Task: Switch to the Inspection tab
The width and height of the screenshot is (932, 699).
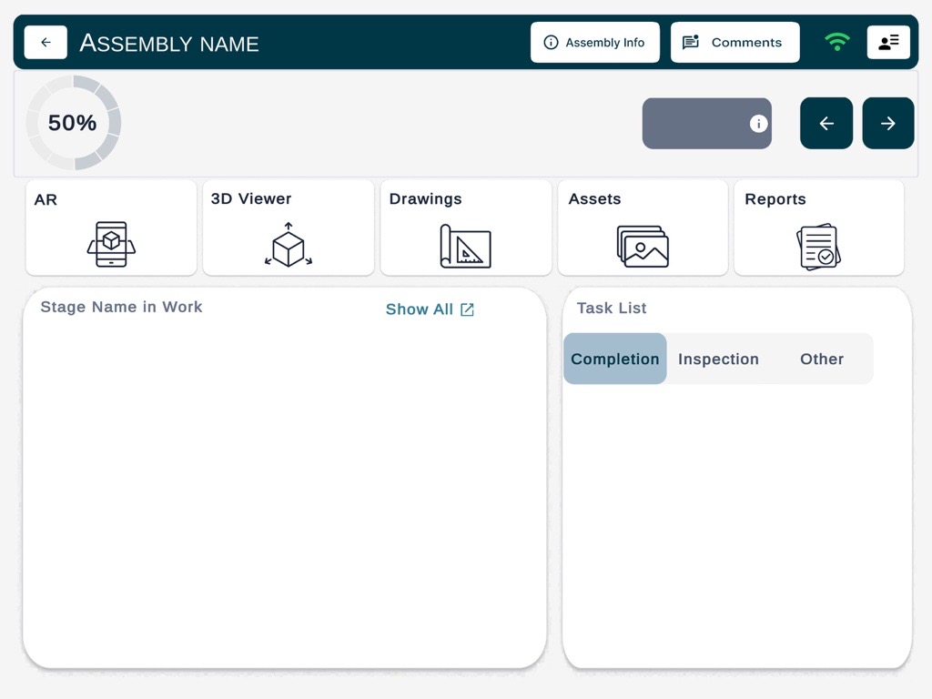Action: click(718, 359)
